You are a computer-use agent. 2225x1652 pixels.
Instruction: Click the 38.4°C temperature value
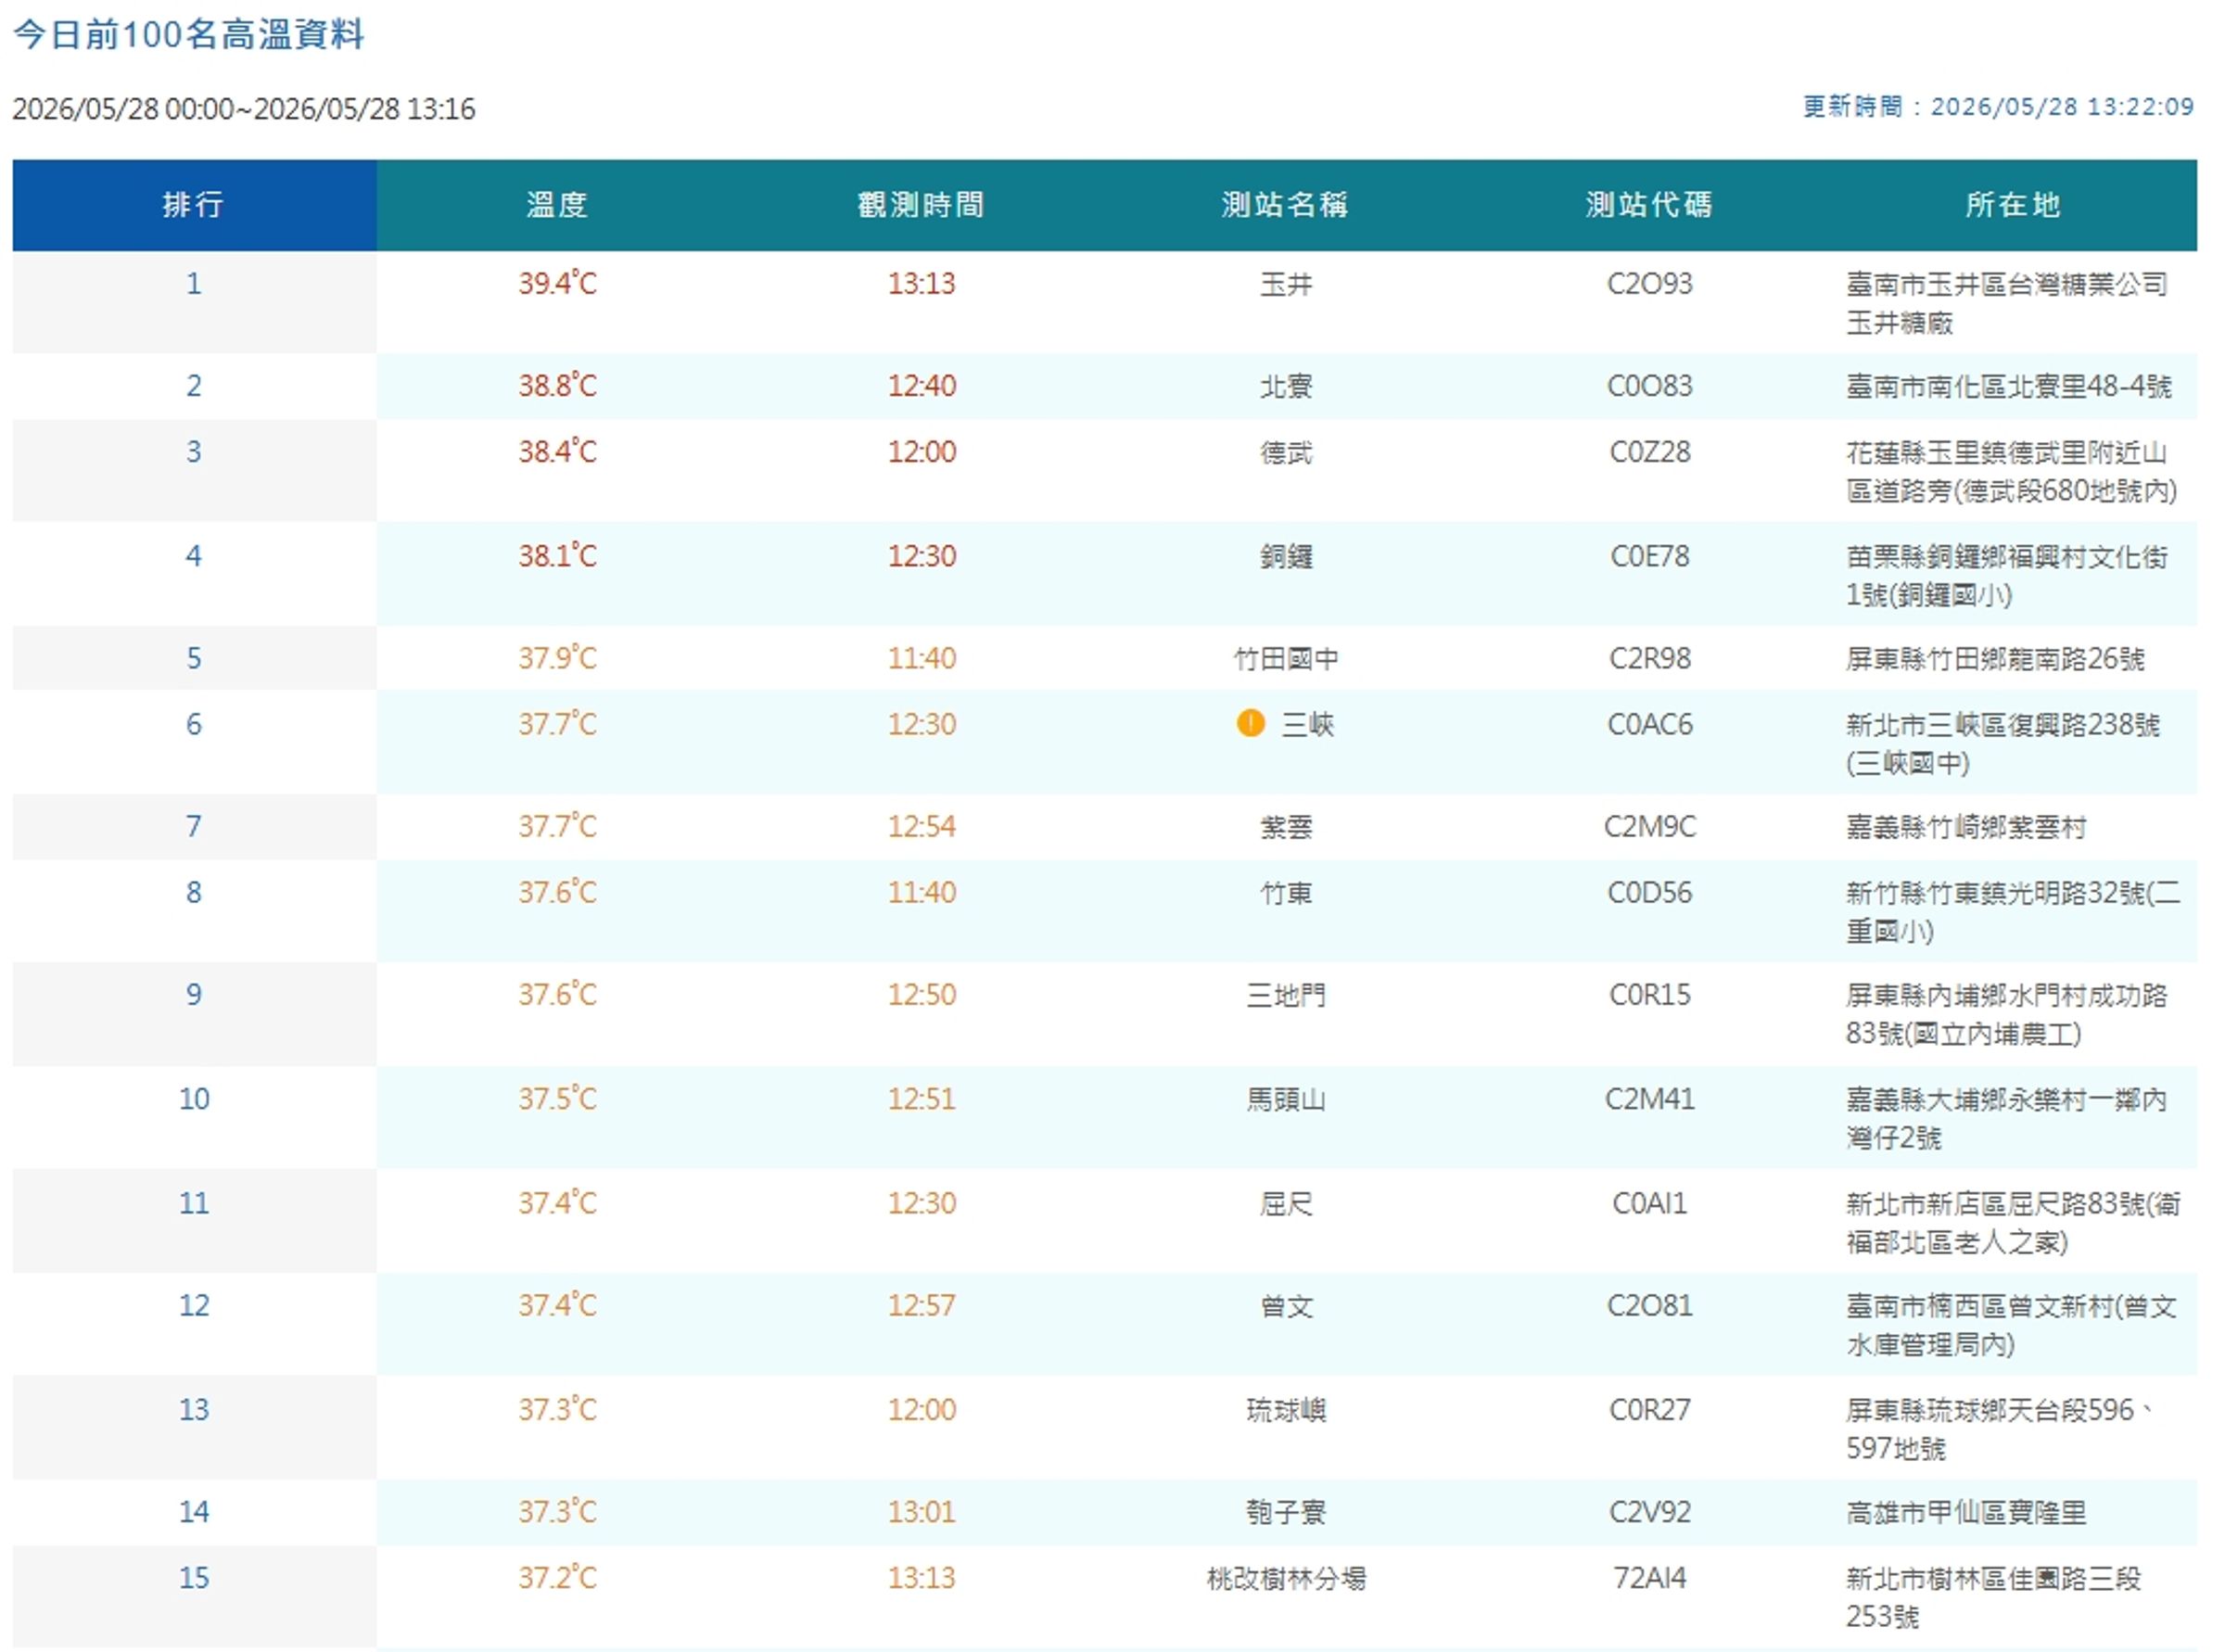coord(557,452)
